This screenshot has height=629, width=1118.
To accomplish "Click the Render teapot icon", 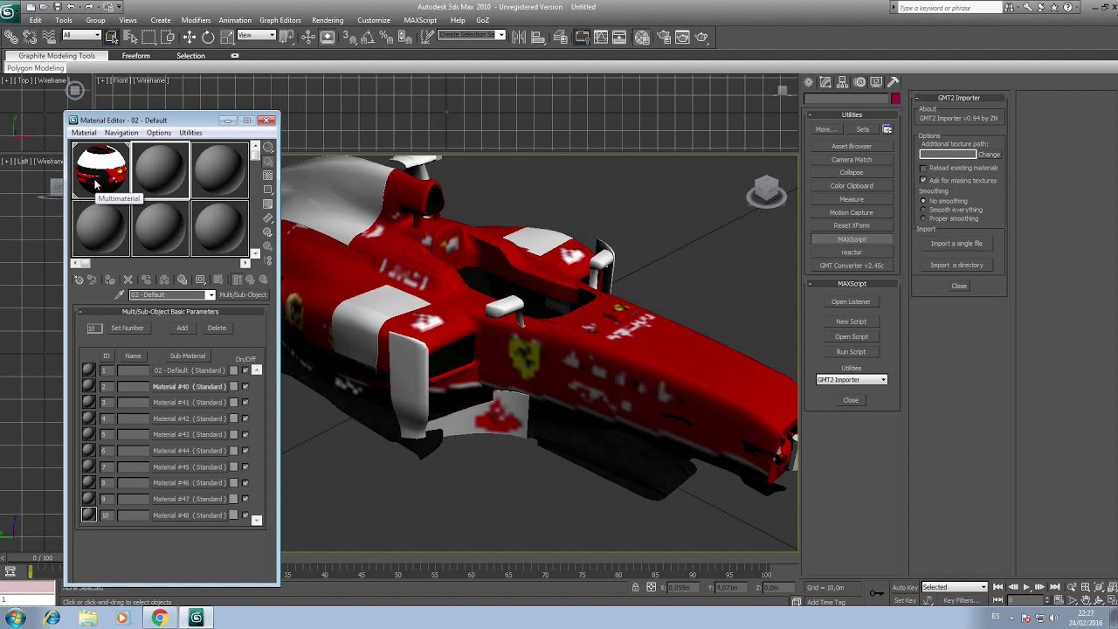I will coord(702,37).
